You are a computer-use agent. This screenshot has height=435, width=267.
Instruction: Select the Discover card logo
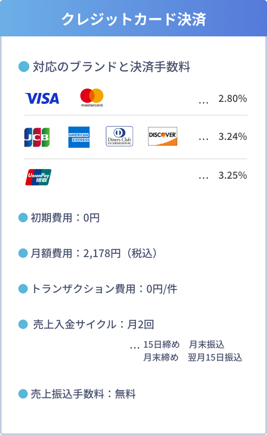click(162, 136)
